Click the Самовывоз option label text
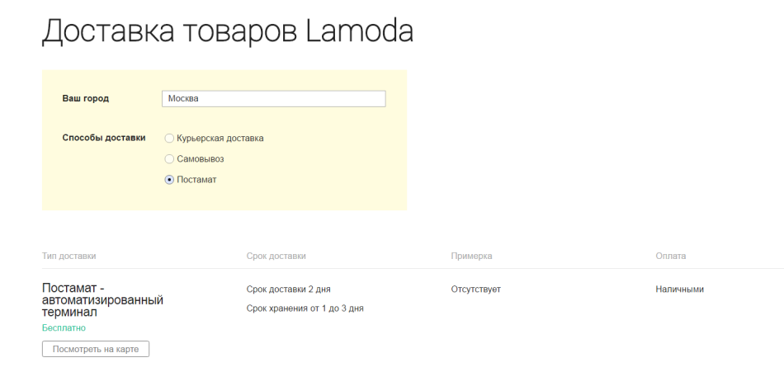Viewport: 784px width, 386px height. coord(201,159)
